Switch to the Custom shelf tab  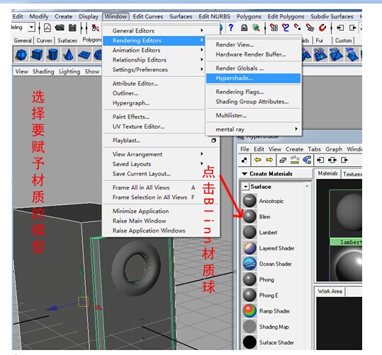click(343, 40)
